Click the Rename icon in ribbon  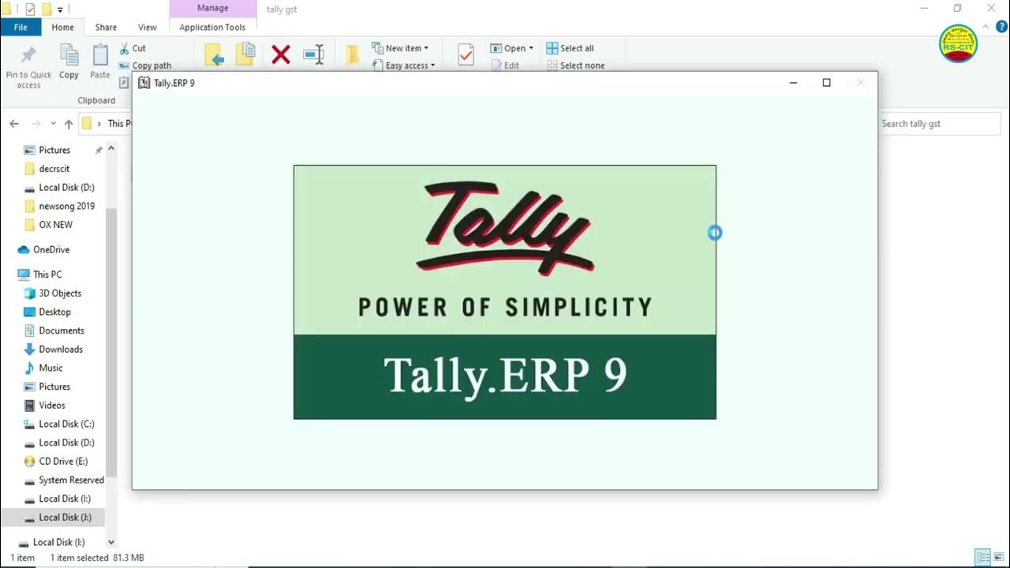click(313, 54)
